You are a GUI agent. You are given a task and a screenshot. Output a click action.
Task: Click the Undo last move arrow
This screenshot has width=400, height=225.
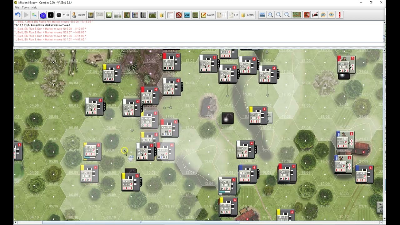pos(18,15)
